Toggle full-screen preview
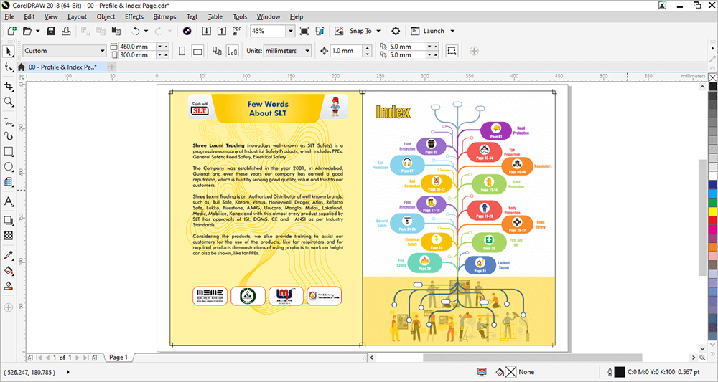The image size is (718, 382). coord(304,31)
